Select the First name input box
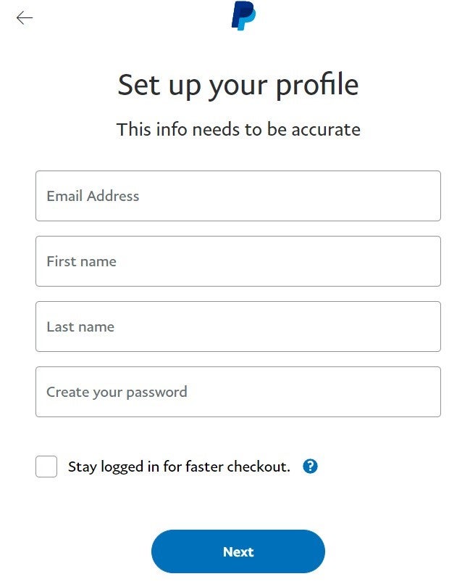 238,261
